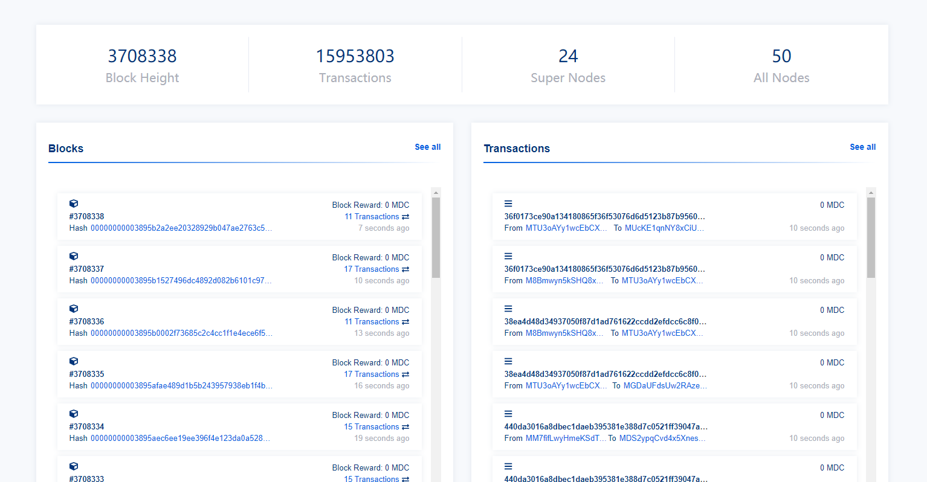Image resolution: width=927 pixels, height=482 pixels.
Task: Click the list icon above the first 36f0173ce90a transaction
Action: (x=508, y=204)
